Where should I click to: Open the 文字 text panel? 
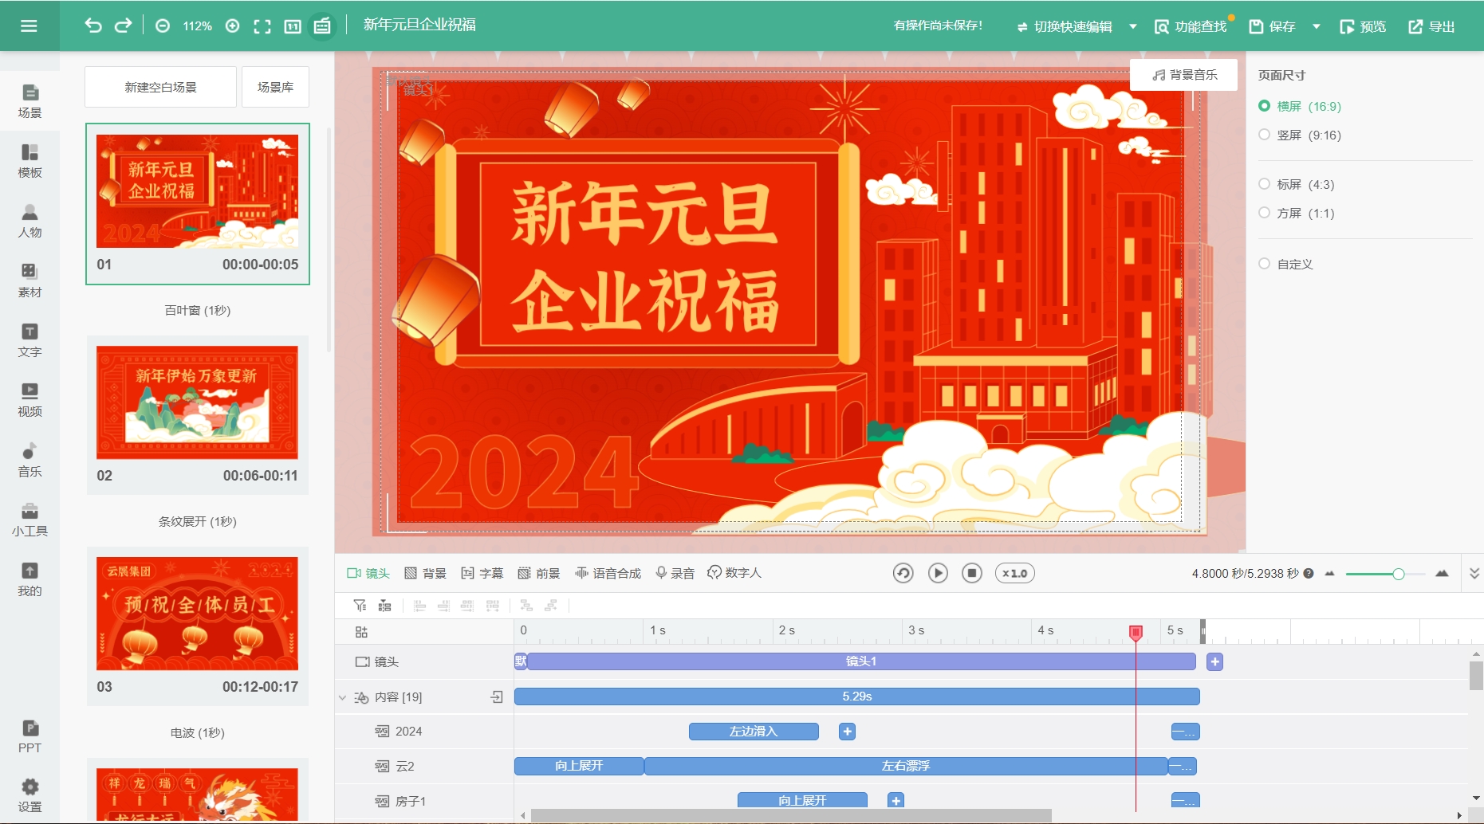click(30, 340)
